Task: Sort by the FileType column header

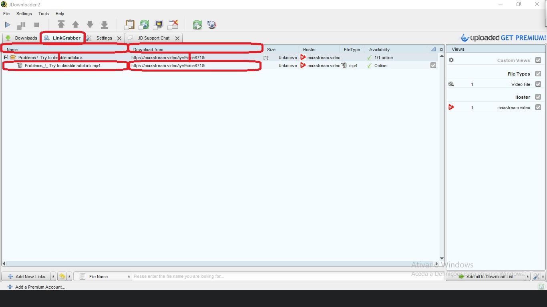Action: pyautogui.click(x=352, y=50)
